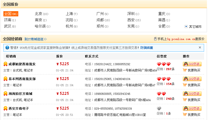Click the 5225 price of 易本网西南批发部
208x120 pixels.
(63, 79)
